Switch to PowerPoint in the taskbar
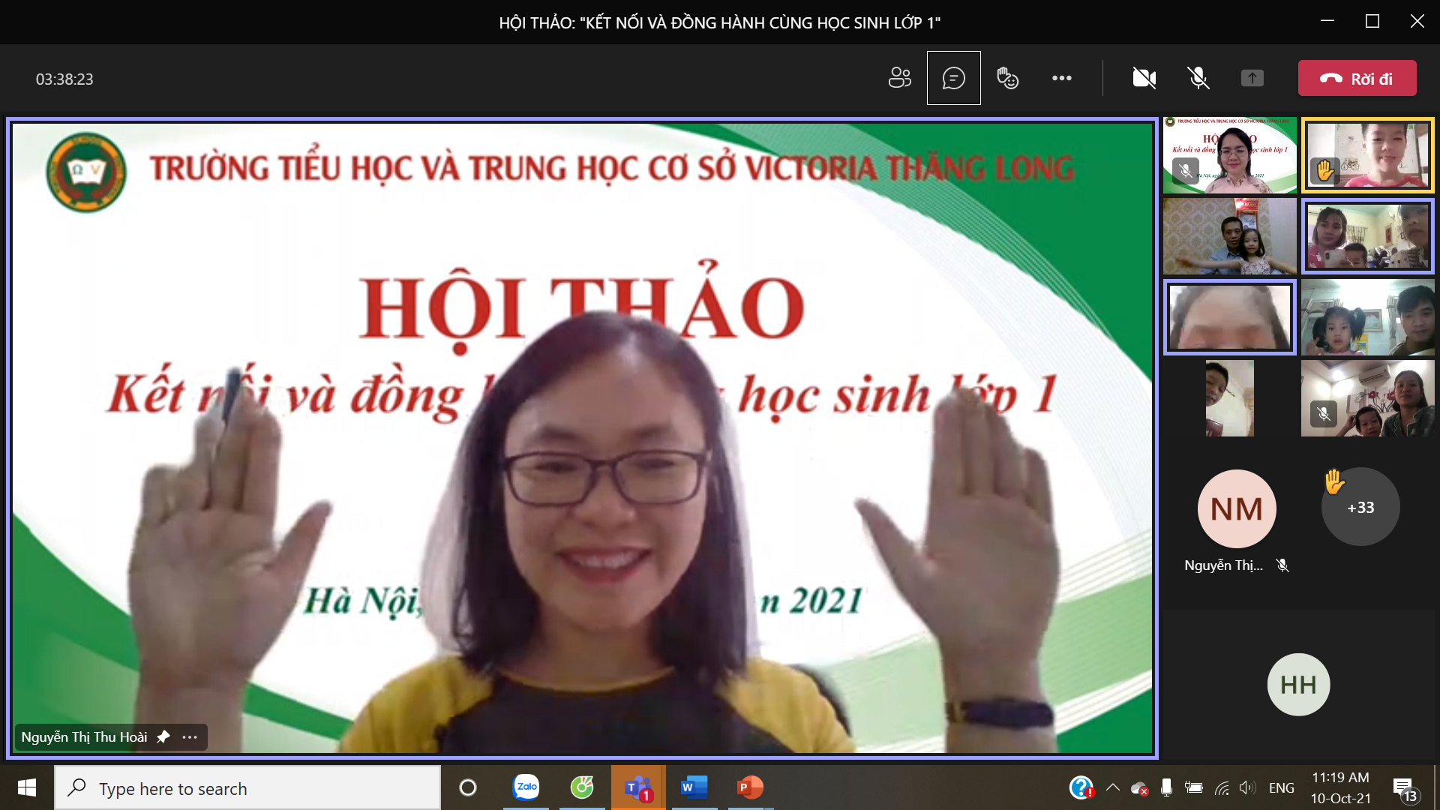This screenshot has width=1440, height=810. (x=749, y=787)
